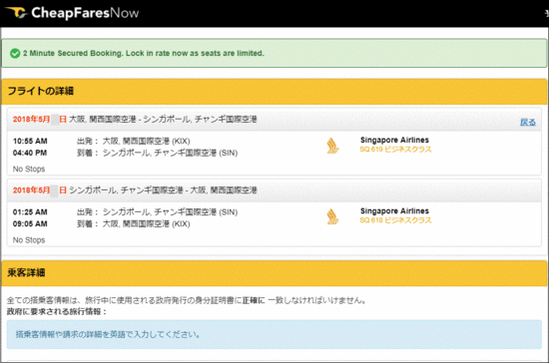Click the 10:55 AM departure time
The height and width of the screenshot is (363, 549).
point(30,141)
